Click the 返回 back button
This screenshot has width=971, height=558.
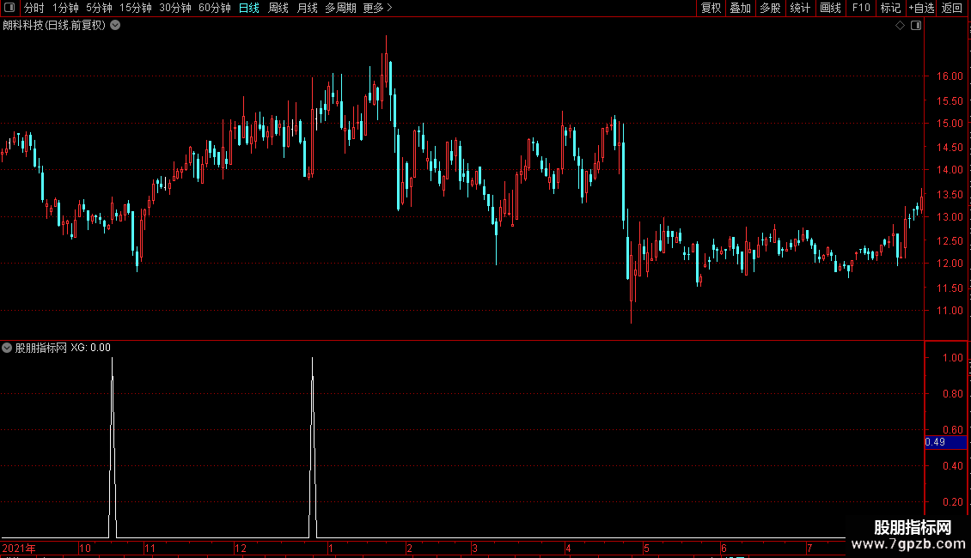click(952, 8)
